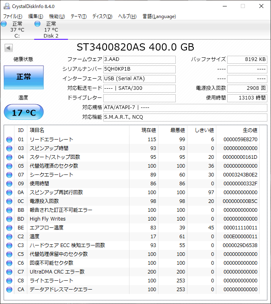The height and width of the screenshot is (304, 271).
Task: Click the features field S.M.A.R.T., NCQ
Action: (x=185, y=117)
